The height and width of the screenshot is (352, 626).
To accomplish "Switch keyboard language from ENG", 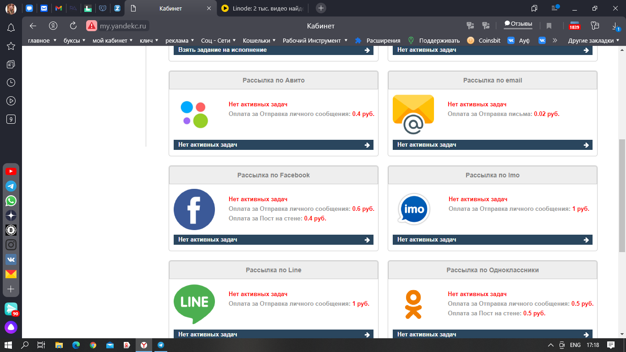I will (575, 345).
